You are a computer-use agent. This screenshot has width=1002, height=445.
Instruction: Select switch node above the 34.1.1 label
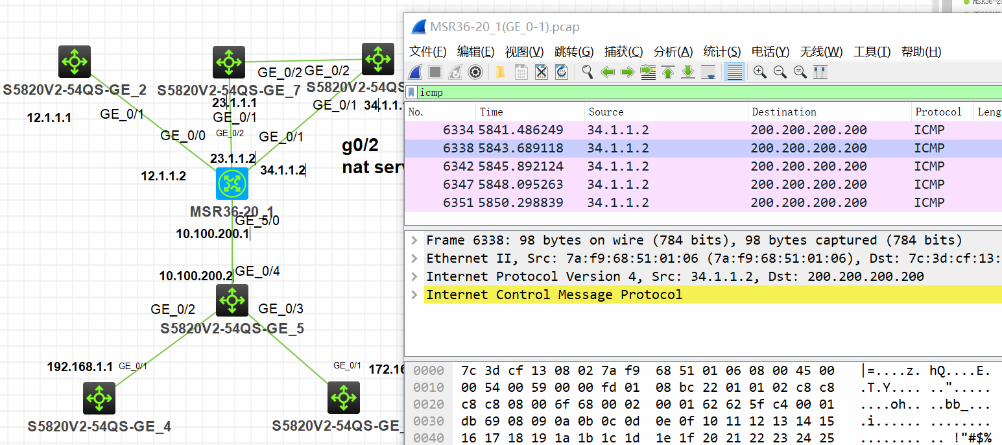tap(378, 60)
